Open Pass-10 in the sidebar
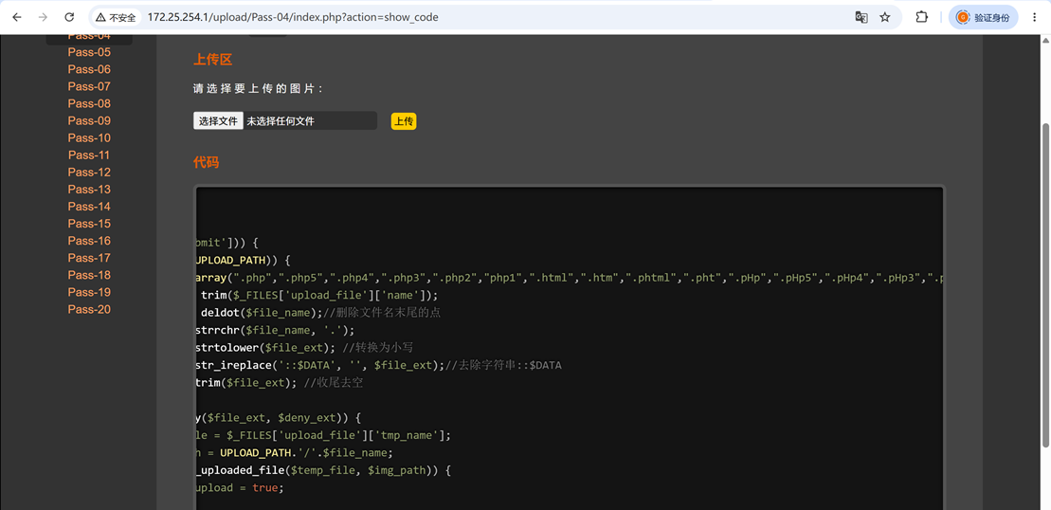This screenshot has height=510, width=1051. coord(89,138)
